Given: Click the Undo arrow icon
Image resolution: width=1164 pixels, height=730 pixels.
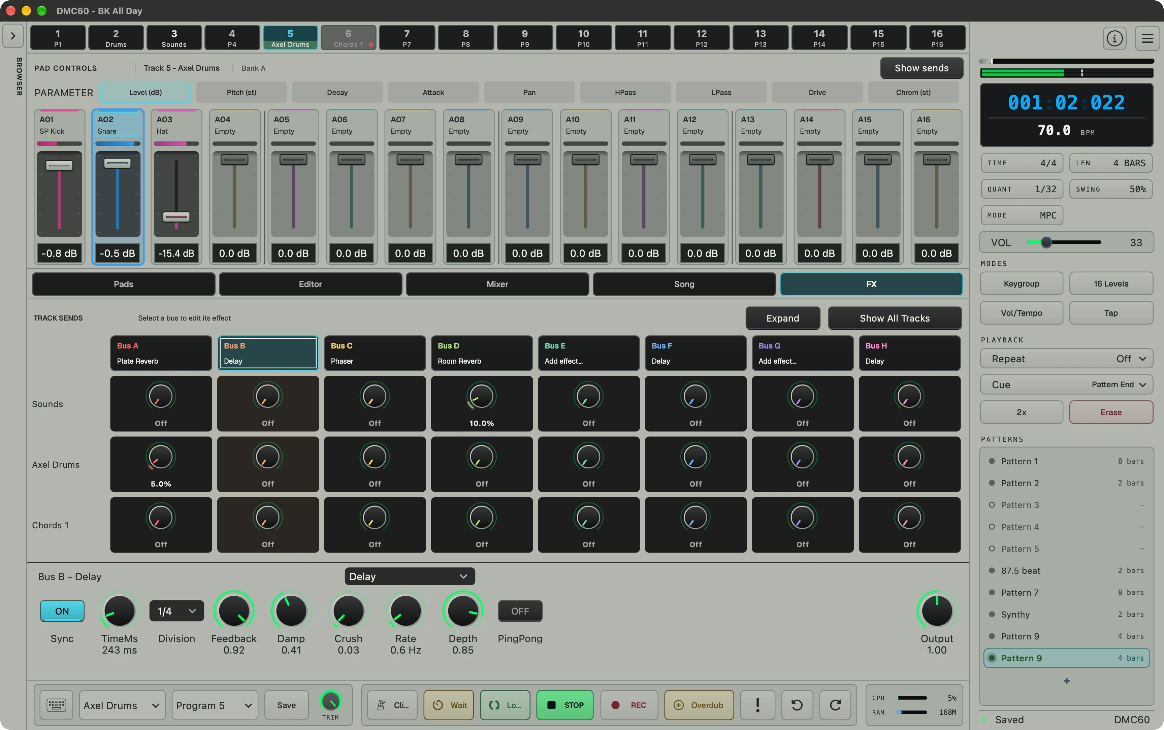Looking at the screenshot, I should (x=797, y=705).
